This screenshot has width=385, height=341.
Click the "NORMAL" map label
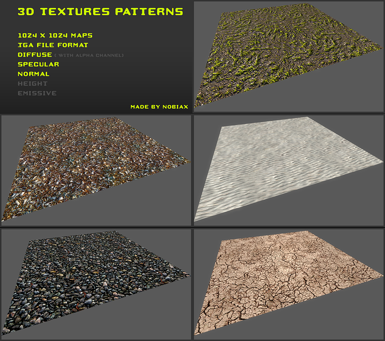[33, 74]
